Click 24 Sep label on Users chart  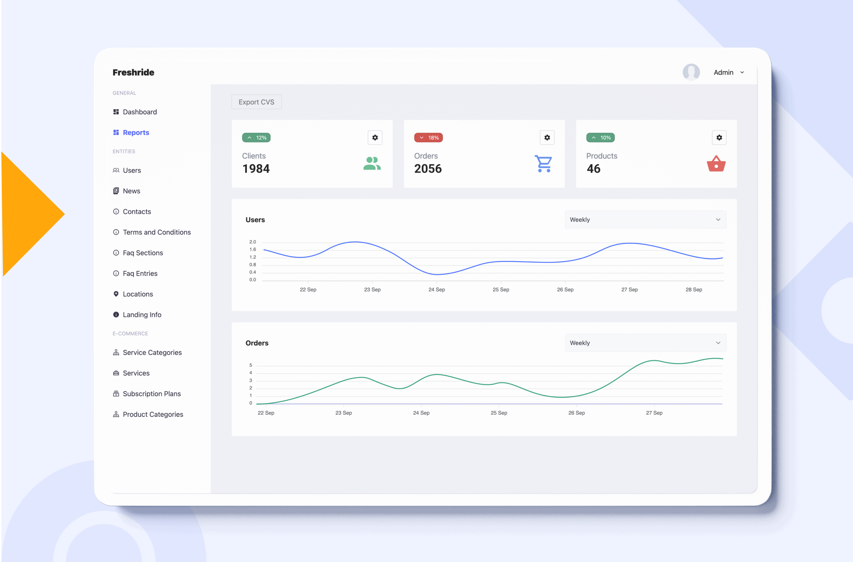pos(437,290)
